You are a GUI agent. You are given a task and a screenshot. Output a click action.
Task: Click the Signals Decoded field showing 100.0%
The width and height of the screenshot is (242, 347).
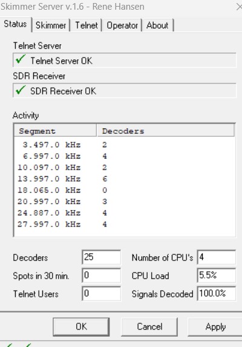coord(217,294)
